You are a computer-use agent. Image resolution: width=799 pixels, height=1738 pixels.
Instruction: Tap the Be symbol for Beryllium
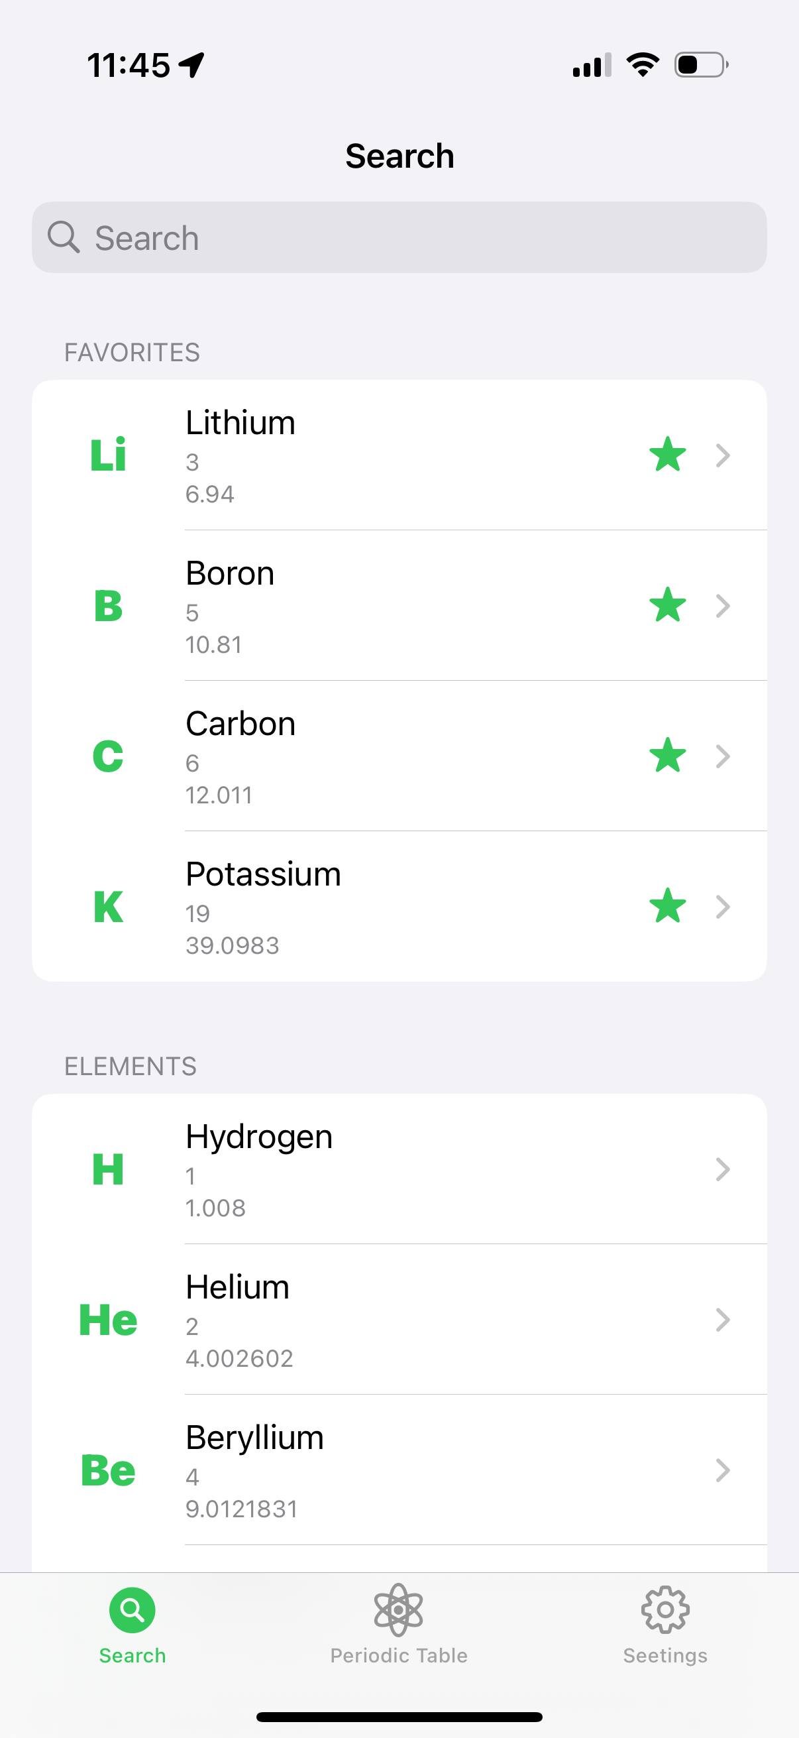coord(108,1470)
